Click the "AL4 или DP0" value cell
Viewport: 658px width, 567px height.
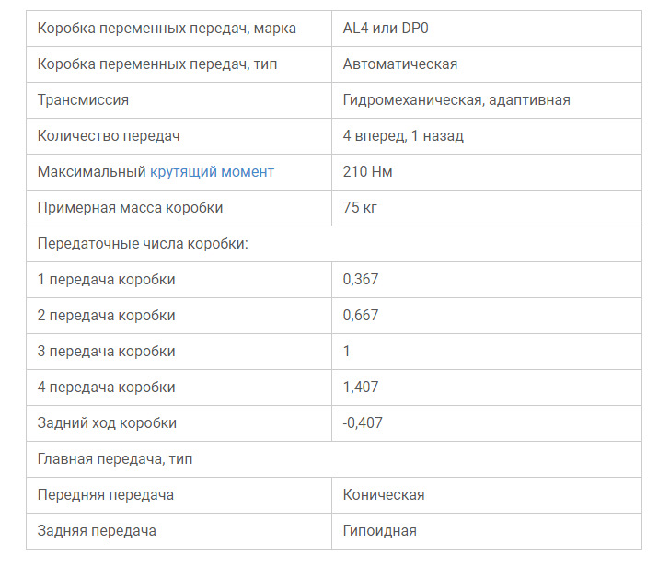(386, 29)
